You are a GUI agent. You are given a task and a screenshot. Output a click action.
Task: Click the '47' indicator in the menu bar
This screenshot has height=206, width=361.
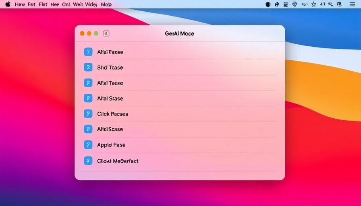point(323,4)
